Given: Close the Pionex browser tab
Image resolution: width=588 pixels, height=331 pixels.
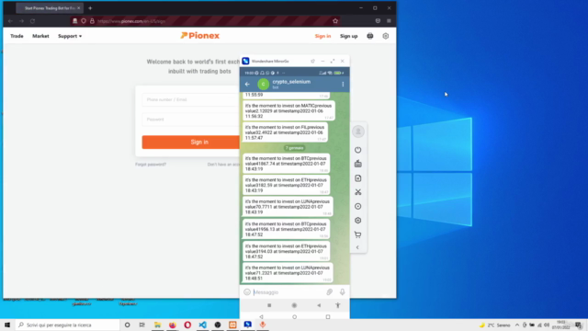Looking at the screenshot, I should (79, 8).
